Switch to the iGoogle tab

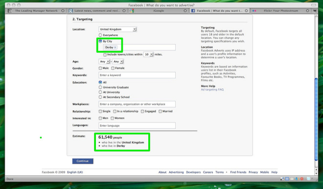(x=159, y=11)
